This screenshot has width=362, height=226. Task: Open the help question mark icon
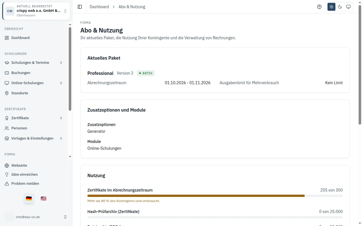click(x=319, y=7)
